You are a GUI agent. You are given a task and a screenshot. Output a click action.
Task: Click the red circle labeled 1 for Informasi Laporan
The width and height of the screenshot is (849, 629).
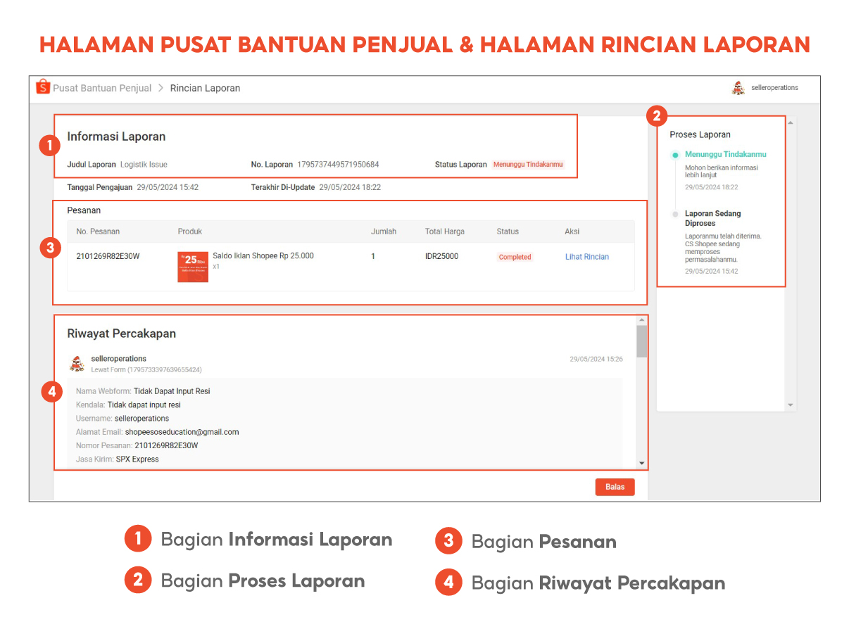[x=49, y=144]
